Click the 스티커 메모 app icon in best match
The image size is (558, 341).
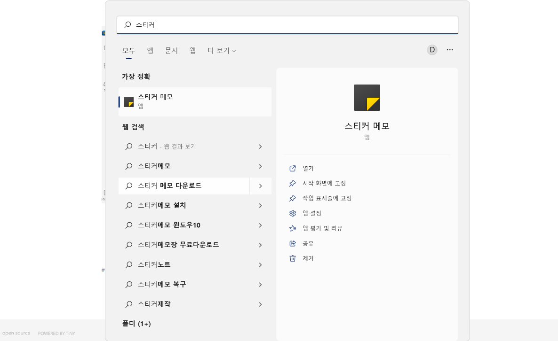(128, 102)
